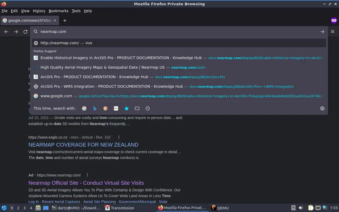The width and height of the screenshot is (339, 212).
Task: Switch to workspace 4
Action: coord(31,208)
